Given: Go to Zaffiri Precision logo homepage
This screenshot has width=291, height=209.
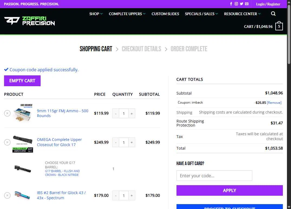Looking at the screenshot, I should (x=29, y=21).
